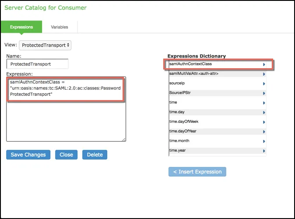Expand the arrow next to time.day
This screenshot has height=219, width=295.
pyautogui.click(x=264, y=112)
